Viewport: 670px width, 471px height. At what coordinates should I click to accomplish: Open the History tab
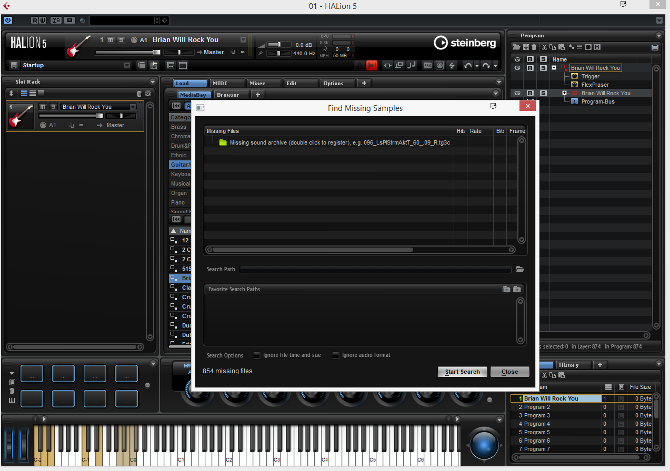click(x=573, y=365)
